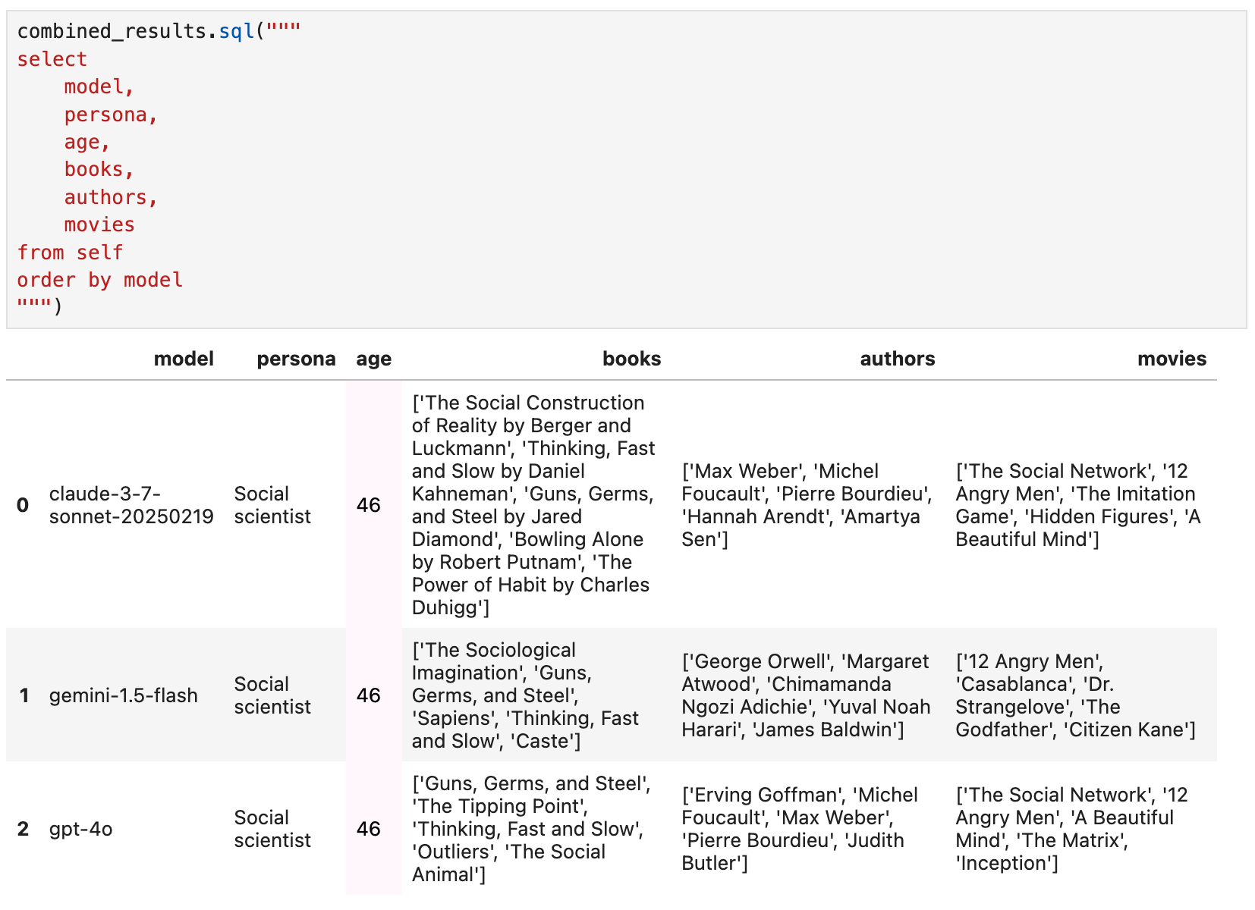Screen dimensions: 1255x910
Task: Click the 'order by model' line in code
Action: point(99,280)
